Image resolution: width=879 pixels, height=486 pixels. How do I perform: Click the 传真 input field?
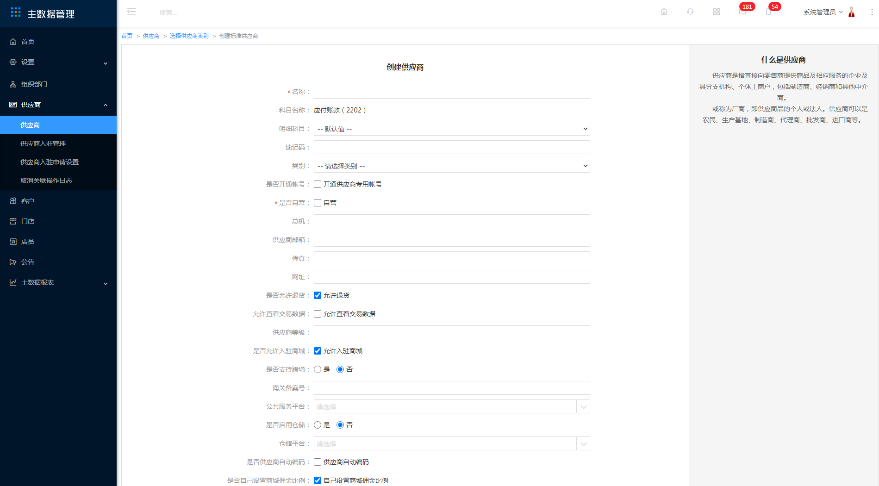[452, 258]
